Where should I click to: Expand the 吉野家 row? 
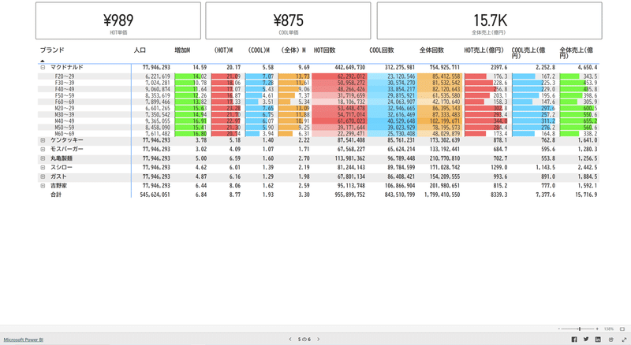point(43,186)
